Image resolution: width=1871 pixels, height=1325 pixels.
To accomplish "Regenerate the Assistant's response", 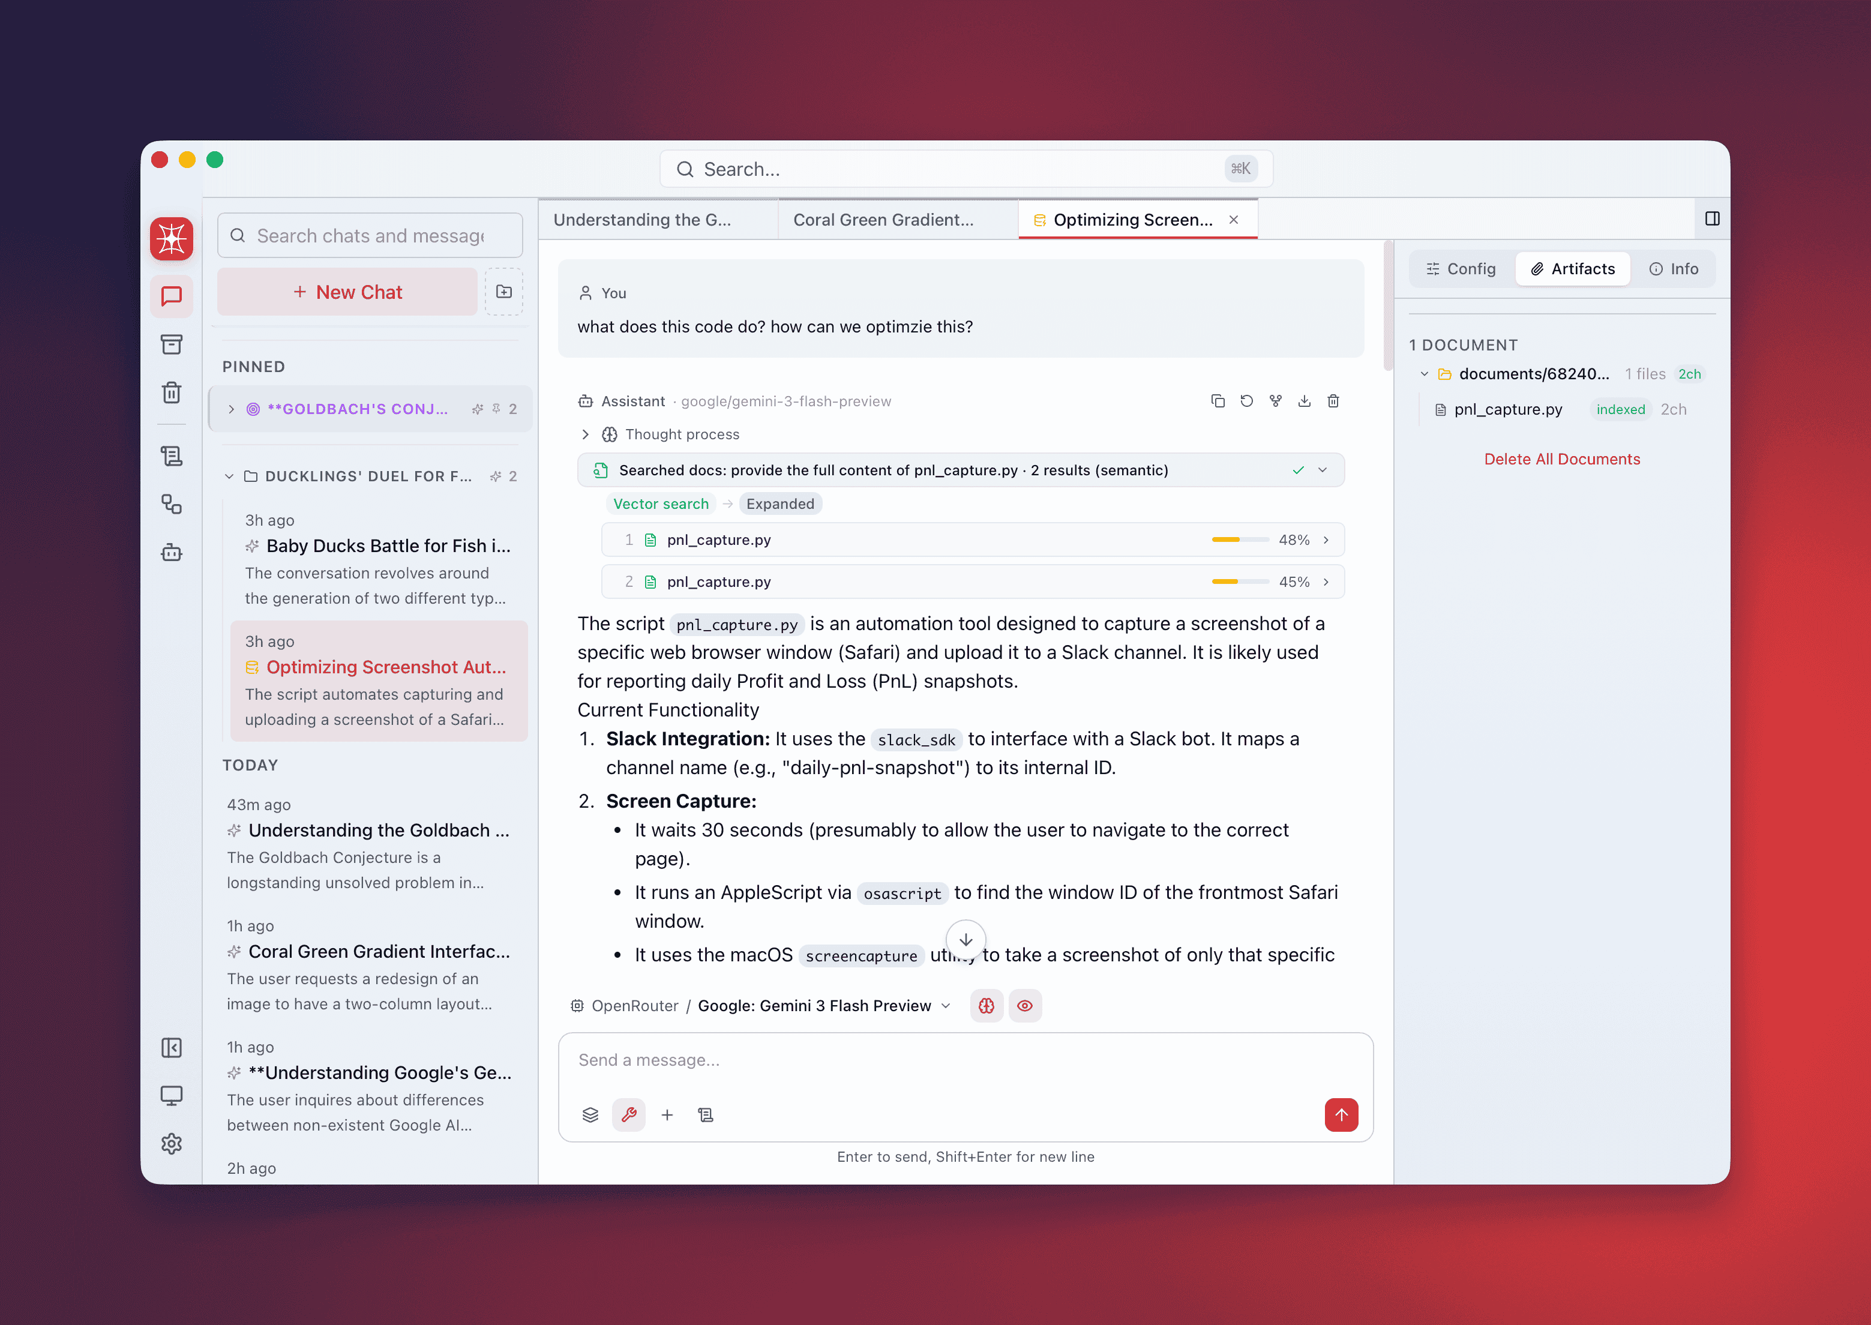I will [1246, 401].
